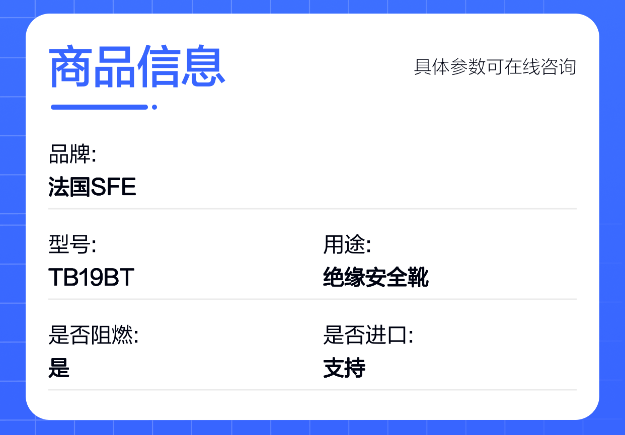
Task: Click the divider line under the brand row
Action: [x=312, y=208]
